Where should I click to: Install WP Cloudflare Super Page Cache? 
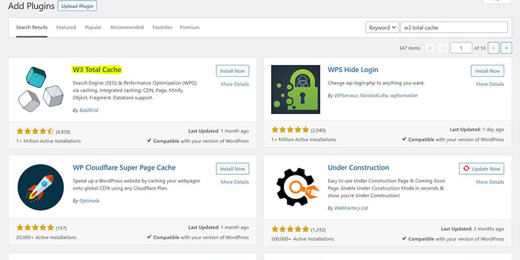click(233, 169)
